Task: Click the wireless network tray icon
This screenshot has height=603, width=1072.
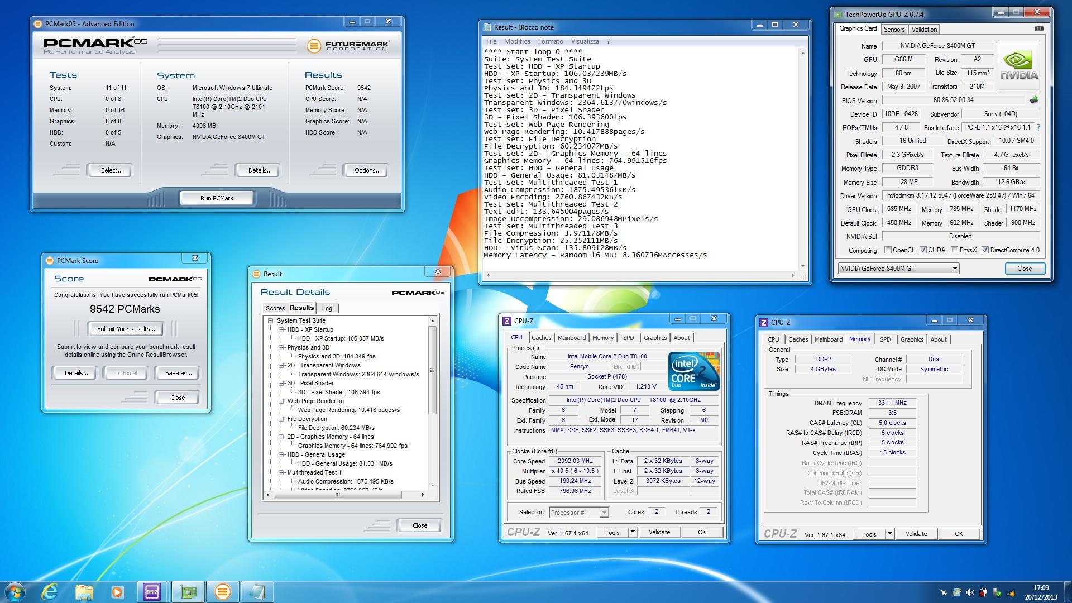Action: [1011, 592]
